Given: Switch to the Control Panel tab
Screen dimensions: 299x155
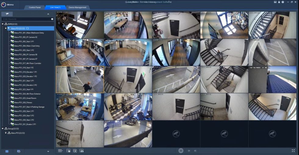Looking at the screenshot, I should coord(34,7).
